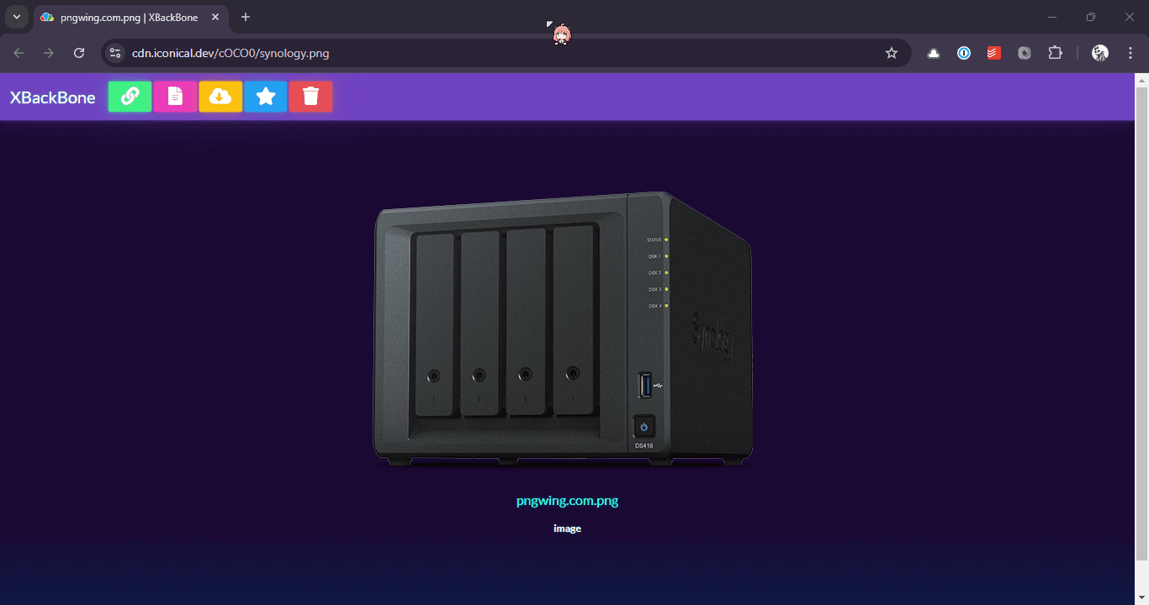Click the page vertical scrollbar
1149x605 pixels.
(1141, 324)
